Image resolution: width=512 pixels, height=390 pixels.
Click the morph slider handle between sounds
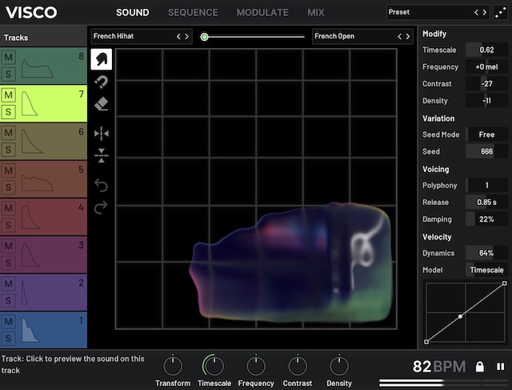coord(205,36)
